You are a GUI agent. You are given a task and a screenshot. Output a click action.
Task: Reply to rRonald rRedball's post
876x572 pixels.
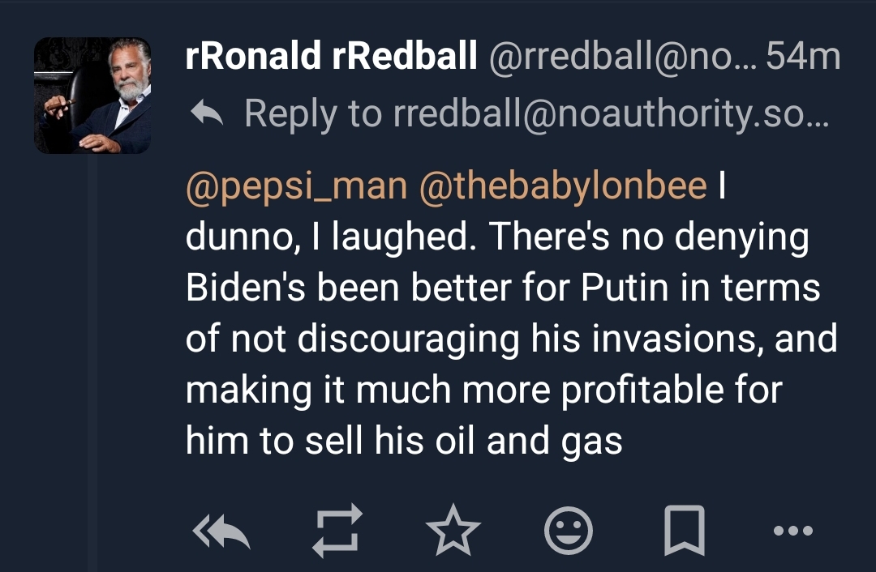(x=221, y=531)
